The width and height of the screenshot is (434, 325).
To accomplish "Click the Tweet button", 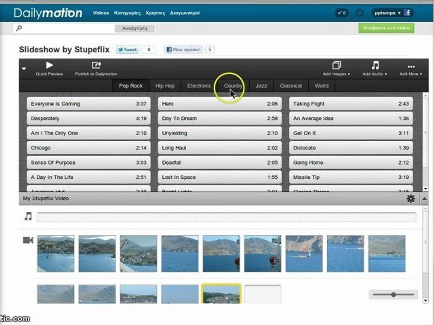I will click(127, 50).
